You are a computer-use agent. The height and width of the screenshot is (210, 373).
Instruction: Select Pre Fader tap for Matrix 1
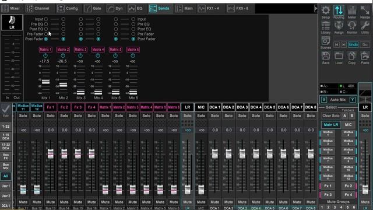(x=46, y=34)
